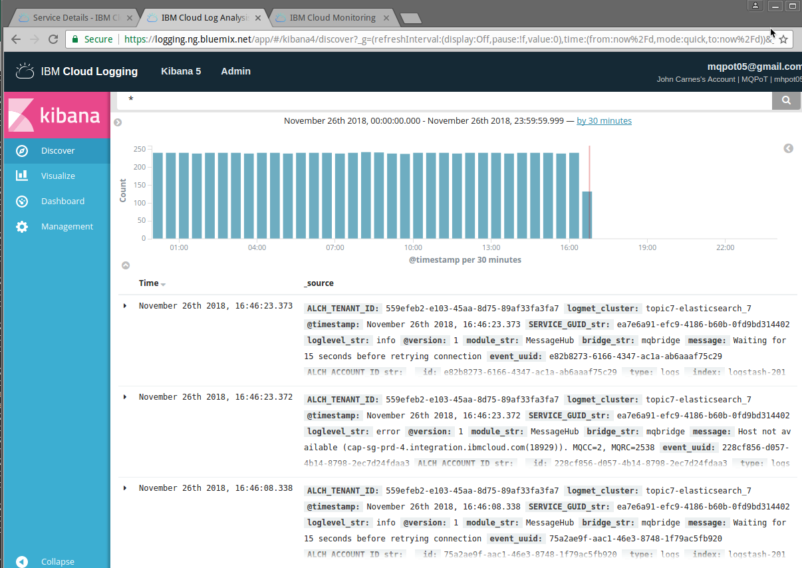Click mqpot05@gmail.com account name
Screen dimensions: 802x568
coord(754,67)
